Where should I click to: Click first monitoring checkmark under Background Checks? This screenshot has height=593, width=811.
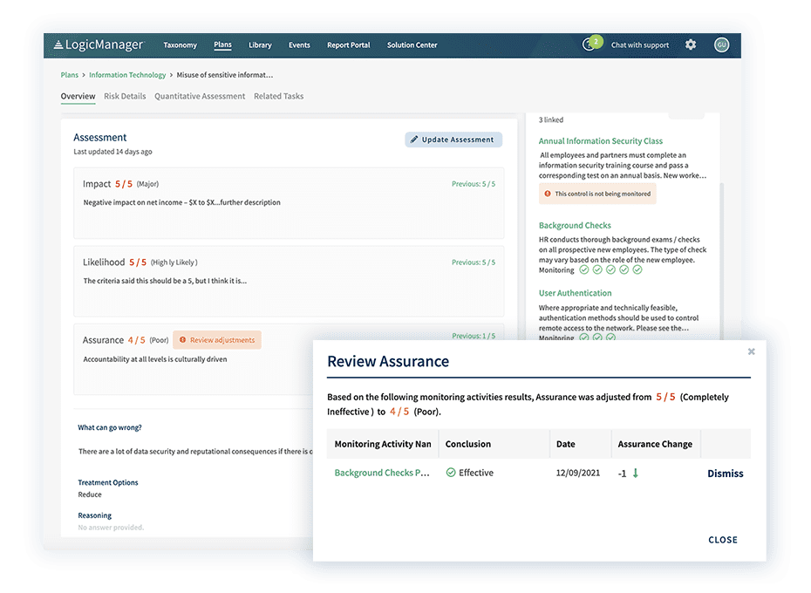(x=584, y=269)
